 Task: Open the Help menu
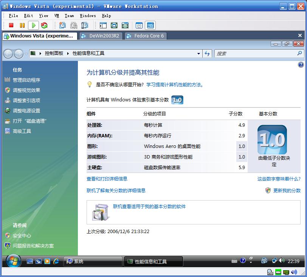106,16
